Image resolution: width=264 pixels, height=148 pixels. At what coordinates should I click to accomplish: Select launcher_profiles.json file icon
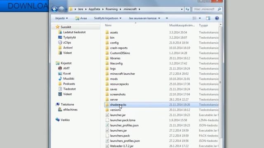107,125
